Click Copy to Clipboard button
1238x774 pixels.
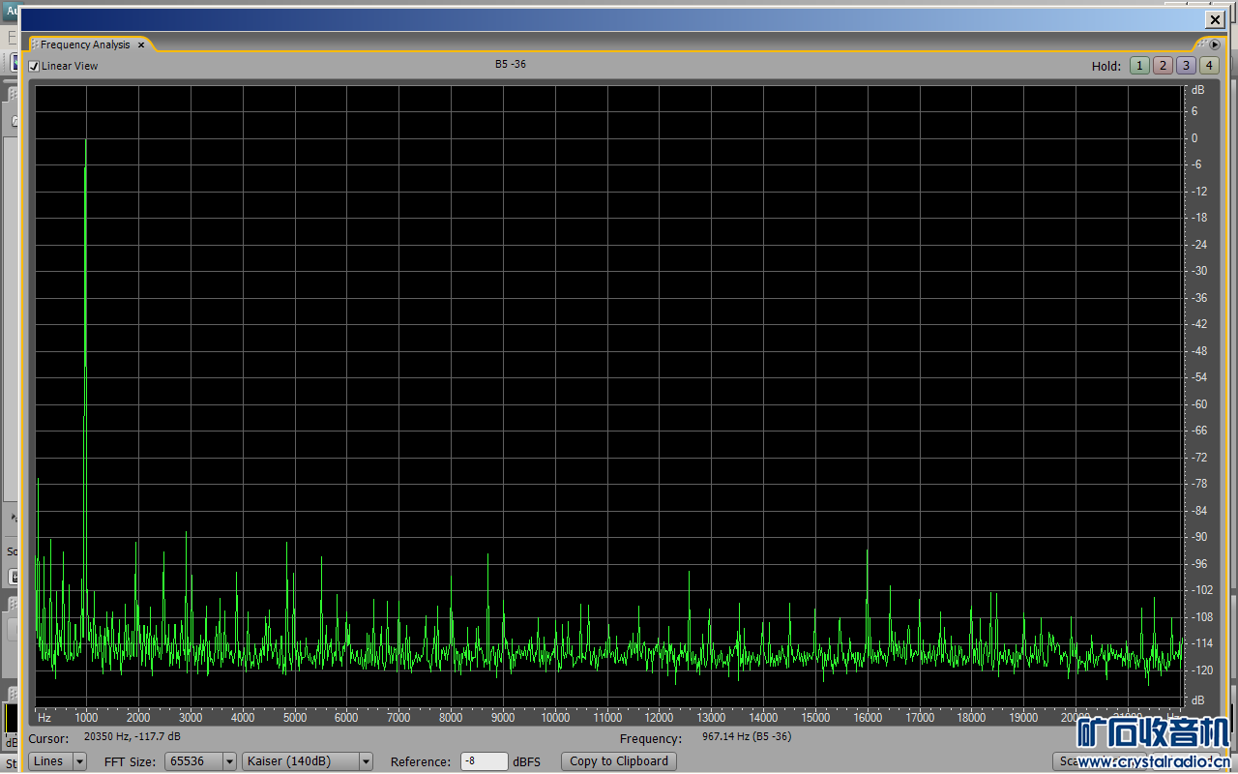tap(619, 761)
